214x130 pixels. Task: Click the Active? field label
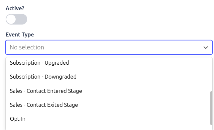[x=15, y=8]
